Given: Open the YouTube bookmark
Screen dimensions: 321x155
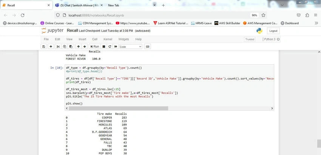Looking at the screenshot, I should point(133,23).
